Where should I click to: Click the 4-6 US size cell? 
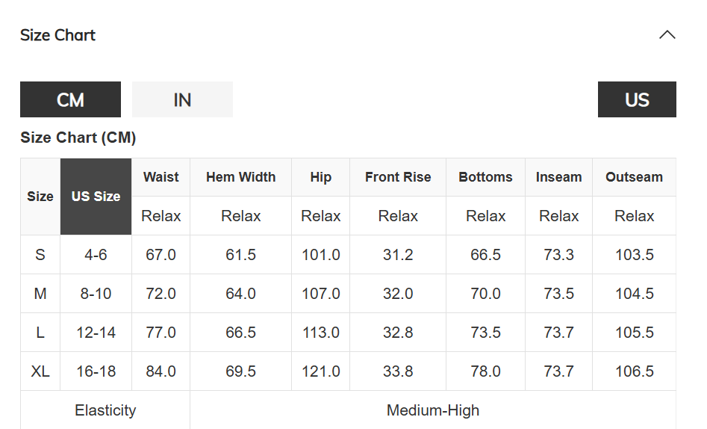point(96,255)
